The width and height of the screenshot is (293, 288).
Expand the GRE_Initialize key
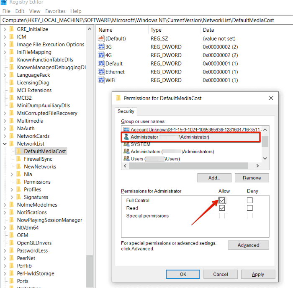click(x=5, y=29)
